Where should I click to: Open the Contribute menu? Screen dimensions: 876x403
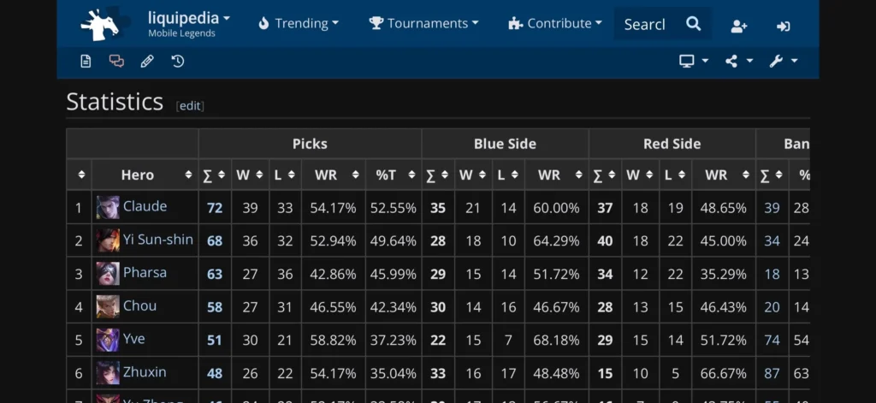coord(555,24)
